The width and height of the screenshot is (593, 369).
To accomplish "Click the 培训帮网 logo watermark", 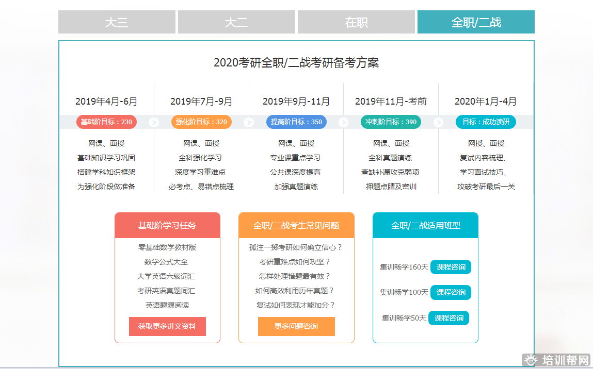I will coord(557,360).
